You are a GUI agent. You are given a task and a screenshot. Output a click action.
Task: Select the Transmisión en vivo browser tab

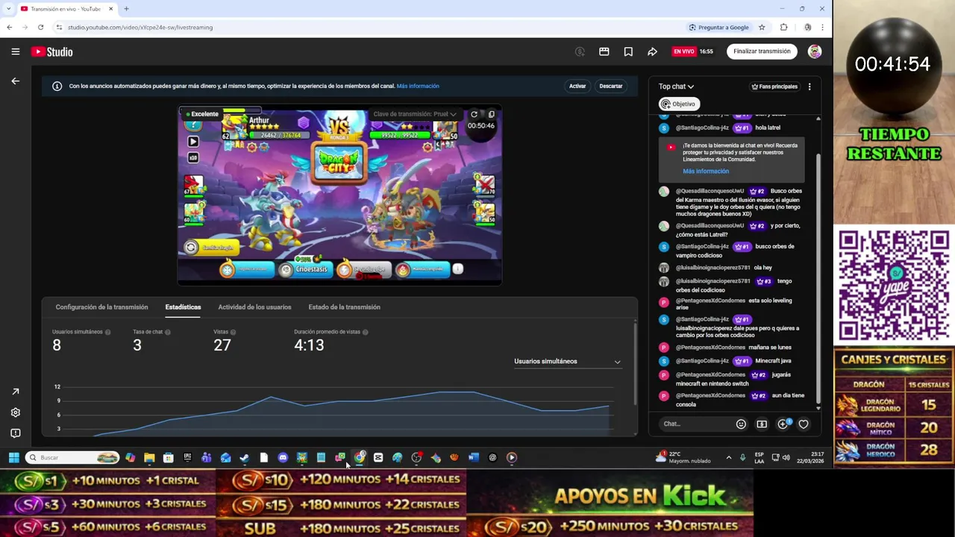[x=66, y=9]
